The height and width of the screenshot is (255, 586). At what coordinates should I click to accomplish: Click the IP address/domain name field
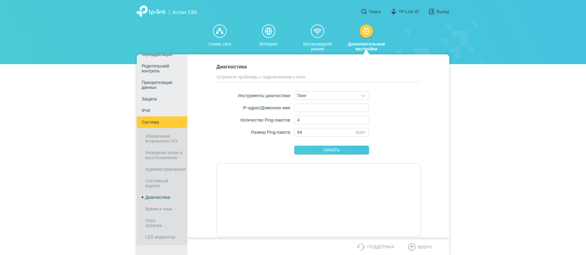331,108
